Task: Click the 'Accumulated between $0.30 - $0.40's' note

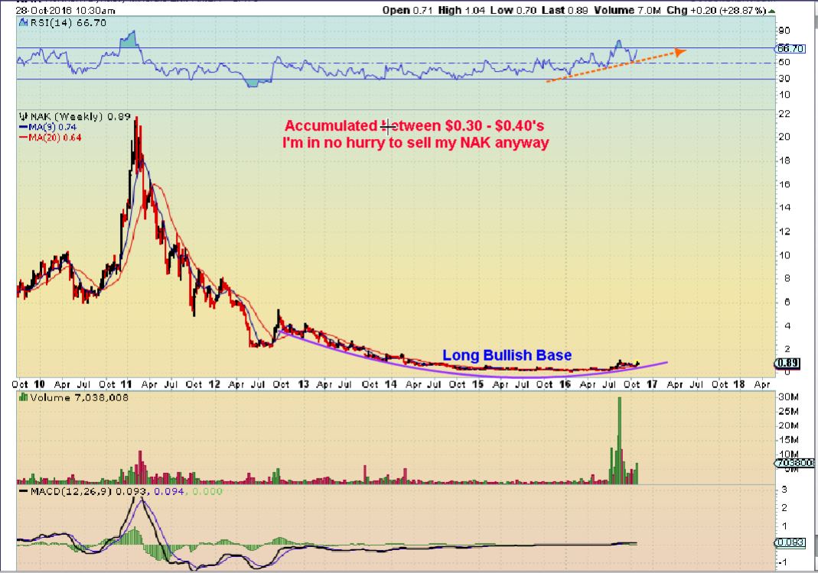Action: (x=414, y=126)
